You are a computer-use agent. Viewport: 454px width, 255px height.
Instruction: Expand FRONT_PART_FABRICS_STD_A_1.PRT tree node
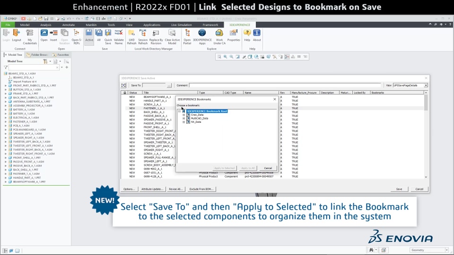(6, 85)
